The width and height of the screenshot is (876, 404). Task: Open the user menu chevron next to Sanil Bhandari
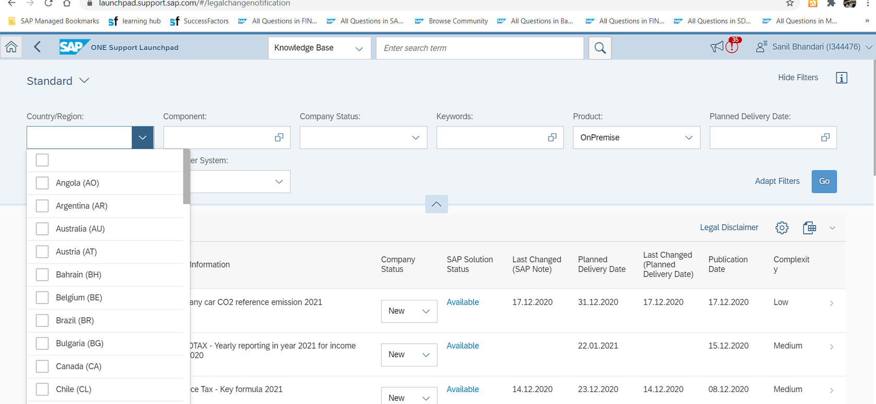point(869,47)
